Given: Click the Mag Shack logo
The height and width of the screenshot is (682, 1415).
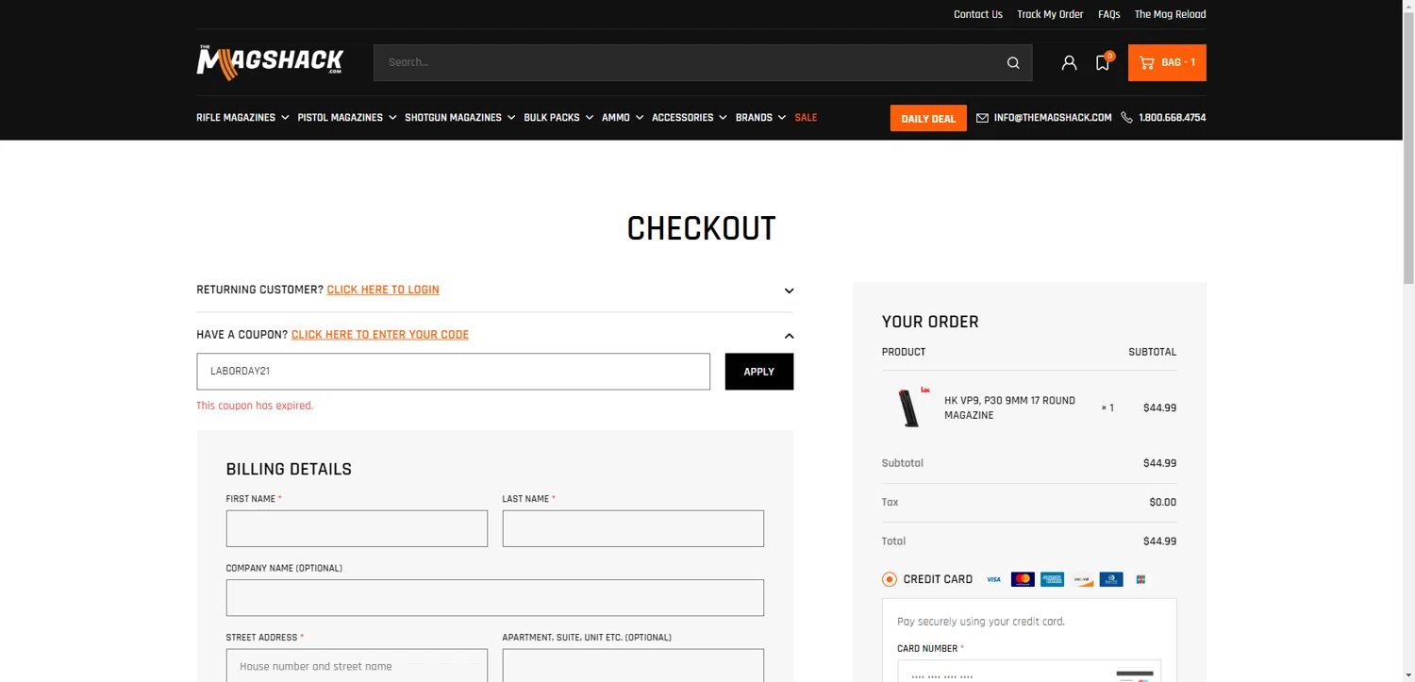Looking at the screenshot, I should coord(270,62).
